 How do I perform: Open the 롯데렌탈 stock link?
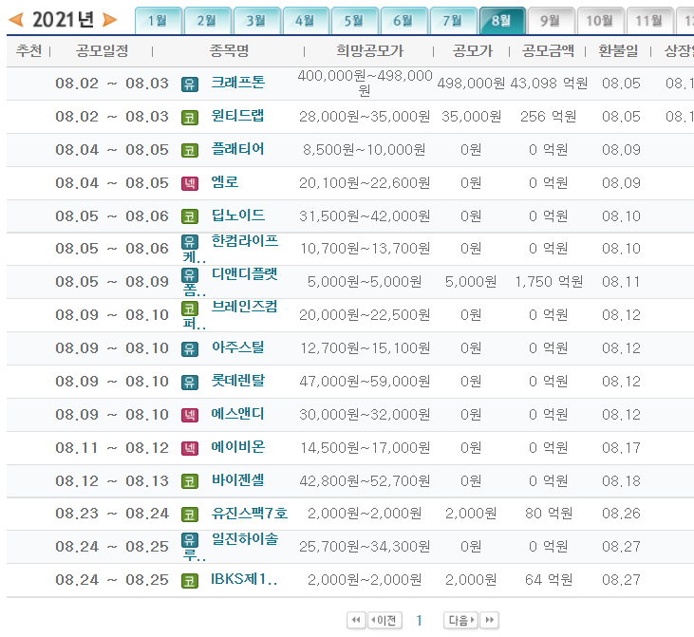tap(238, 381)
